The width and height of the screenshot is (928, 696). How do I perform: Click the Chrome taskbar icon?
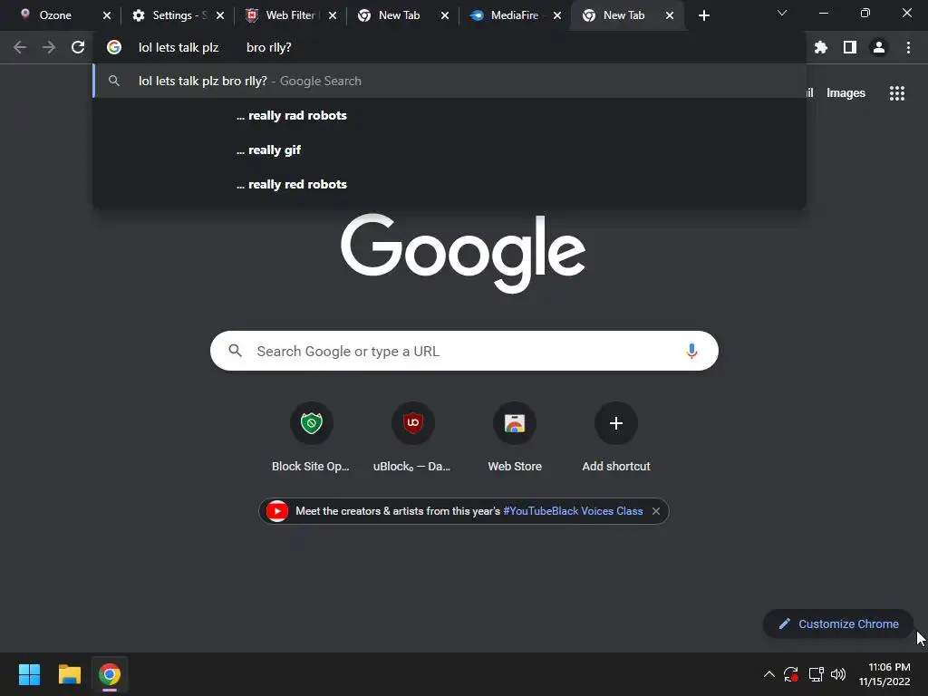(x=110, y=674)
